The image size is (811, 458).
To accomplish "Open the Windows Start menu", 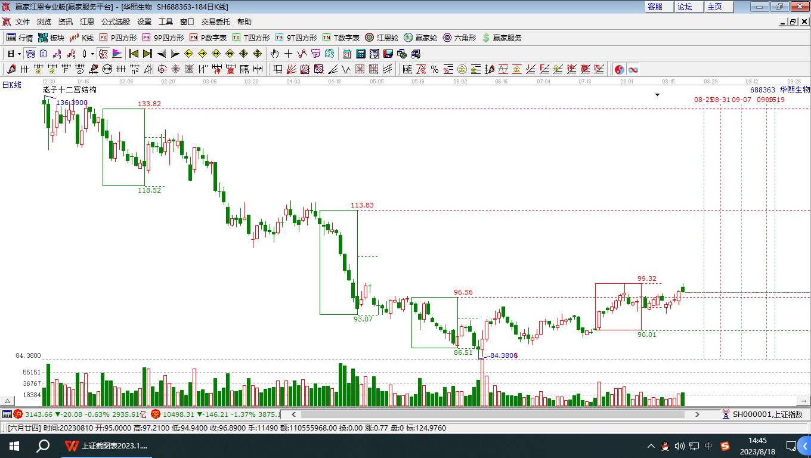I will [14, 445].
